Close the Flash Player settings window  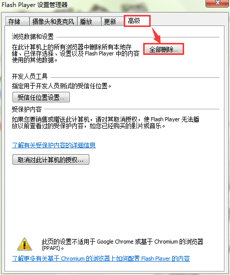point(218,3)
